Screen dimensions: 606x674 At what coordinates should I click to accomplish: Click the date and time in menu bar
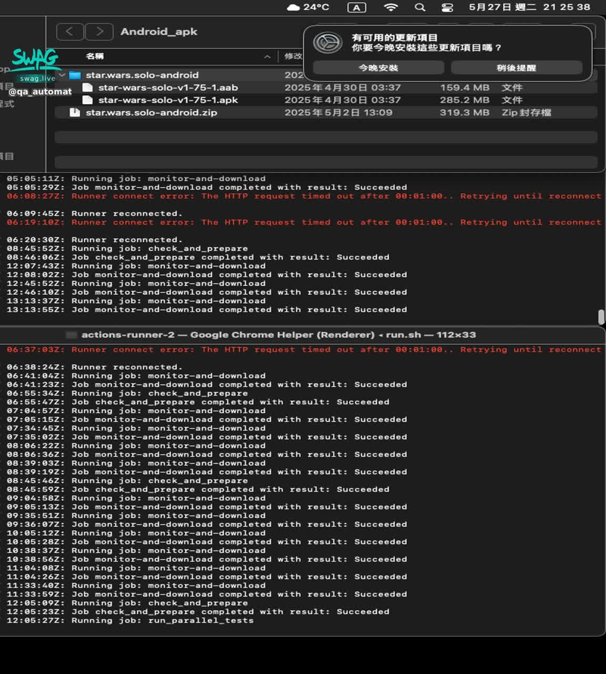click(530, 7)
